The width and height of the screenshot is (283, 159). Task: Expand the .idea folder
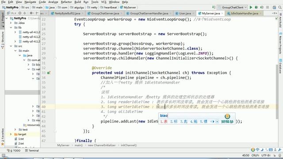coord(11,23)
